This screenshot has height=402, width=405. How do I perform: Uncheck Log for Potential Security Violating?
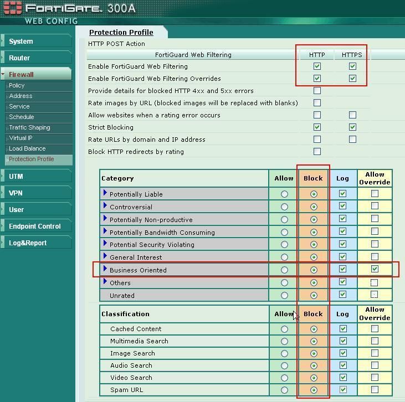[x=342, y=244]
